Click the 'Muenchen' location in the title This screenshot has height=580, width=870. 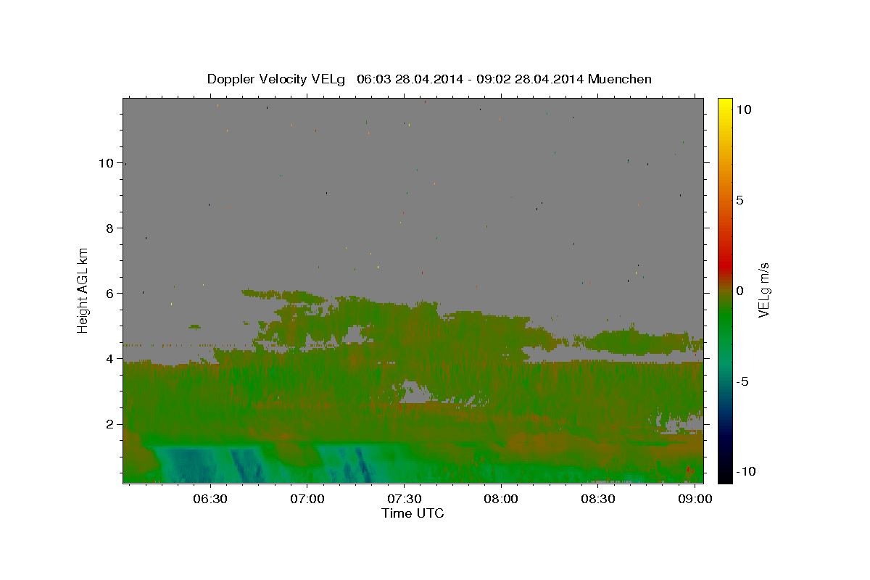pyautogui.click(x=620, y=79)
